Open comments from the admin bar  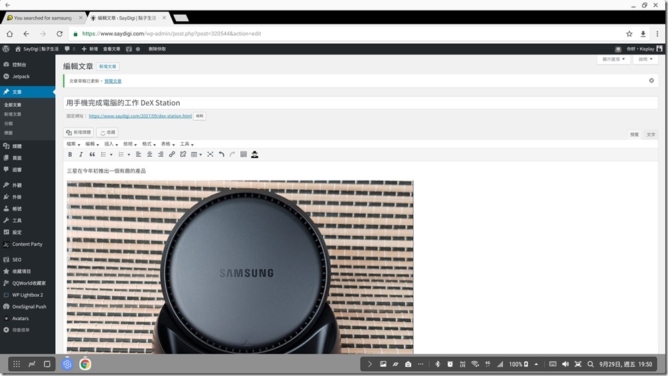[70, 49]
